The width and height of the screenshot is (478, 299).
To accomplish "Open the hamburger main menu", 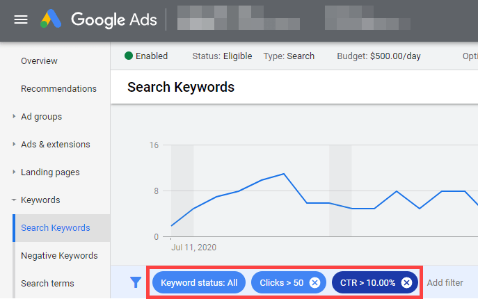I will point(21,19).
